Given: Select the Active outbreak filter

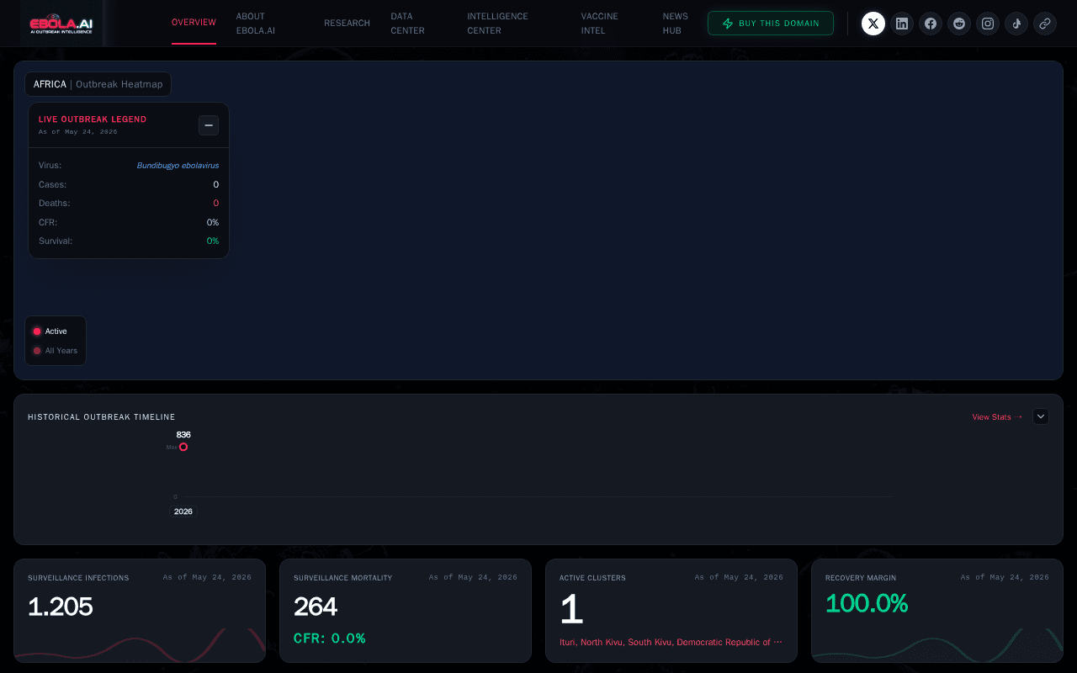Looking at the screenshot, I should pos(50,331).
